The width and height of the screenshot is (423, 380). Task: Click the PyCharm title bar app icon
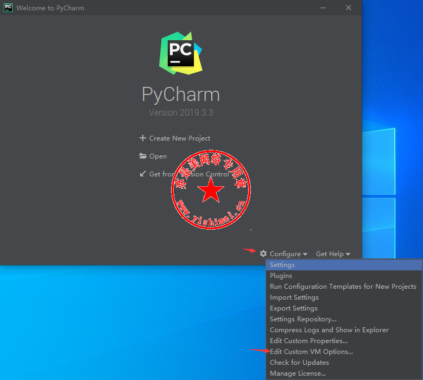pos(8,8)
